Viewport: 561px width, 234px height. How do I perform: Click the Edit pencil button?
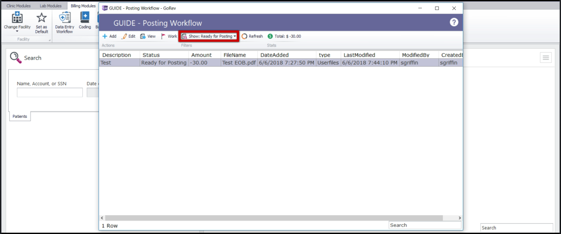(x=128, y=37)
